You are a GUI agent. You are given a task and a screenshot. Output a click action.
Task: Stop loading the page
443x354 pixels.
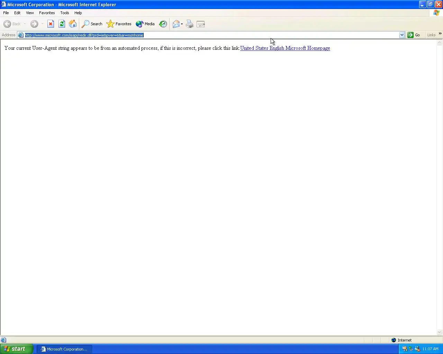51,24
